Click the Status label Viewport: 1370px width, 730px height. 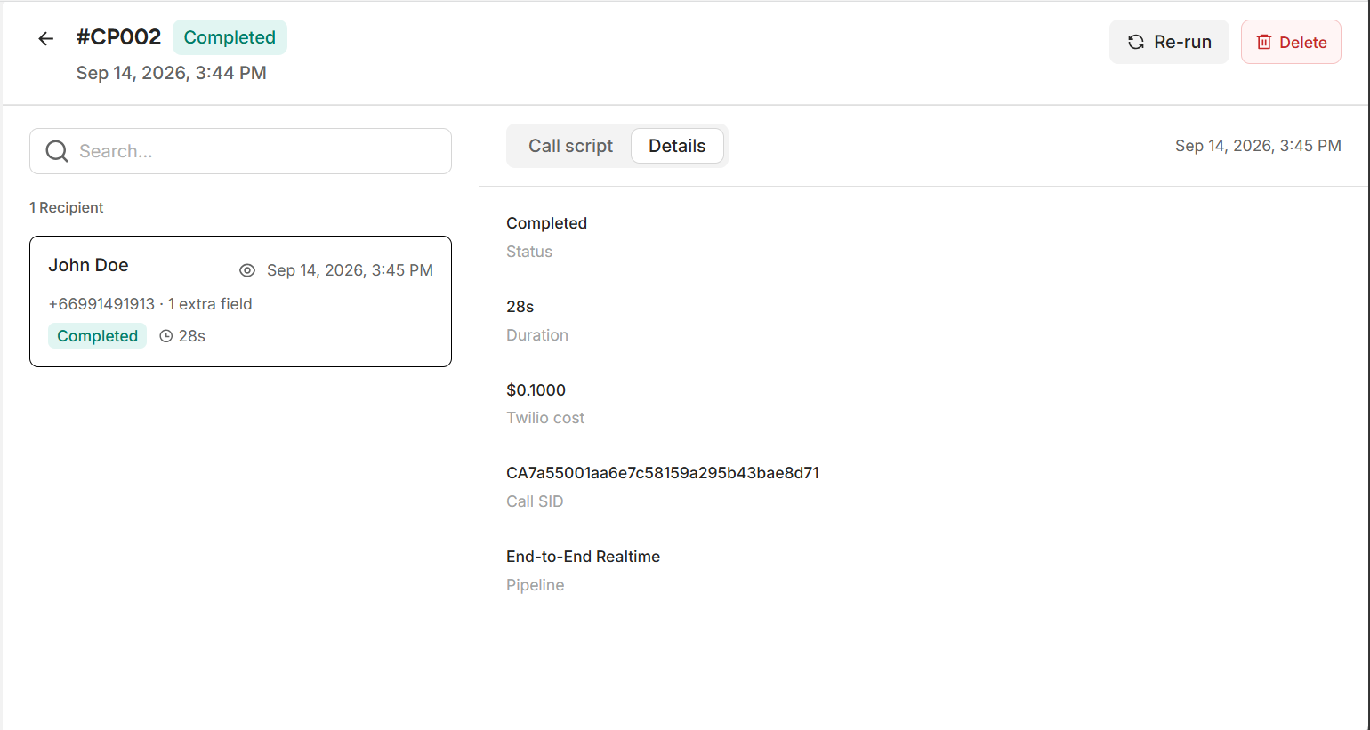pos(528,252)
